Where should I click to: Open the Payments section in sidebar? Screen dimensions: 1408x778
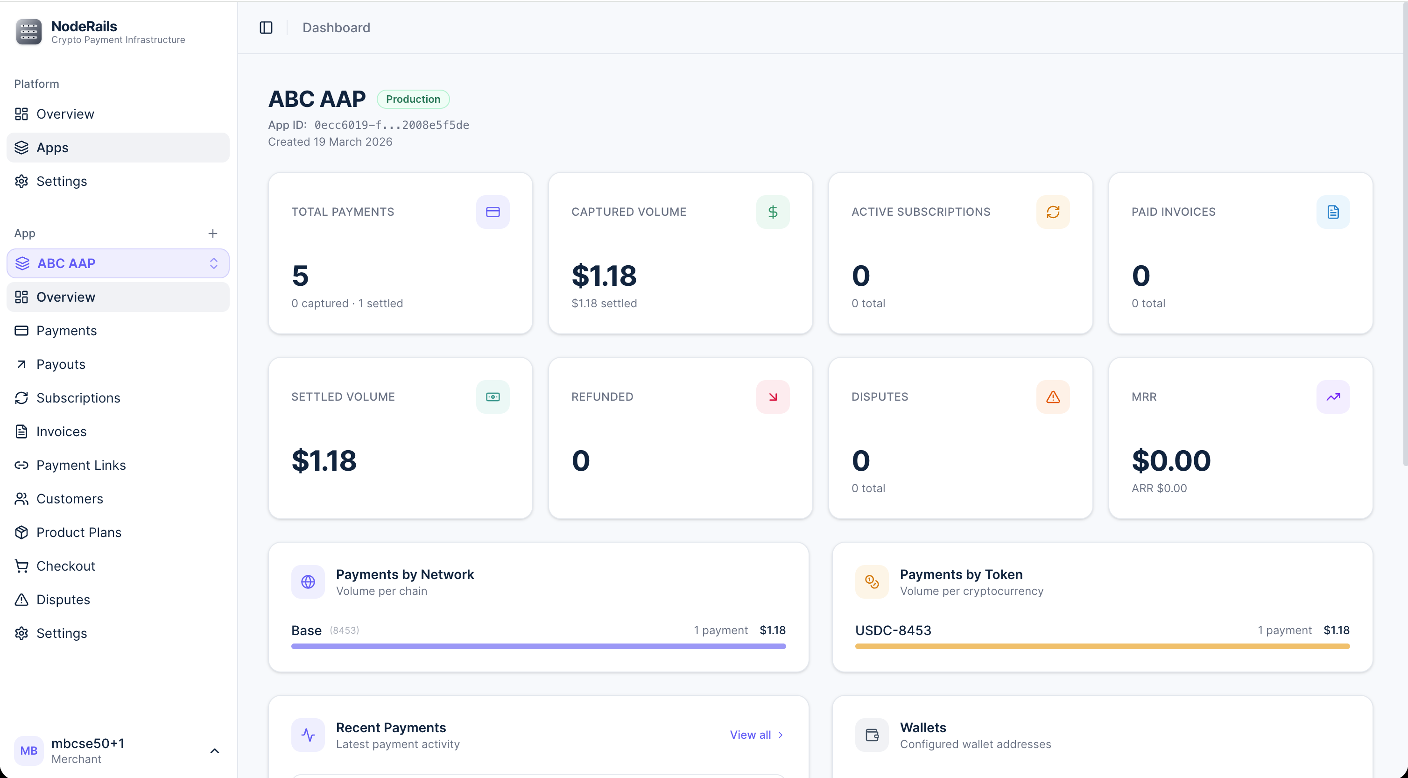point(66,330)
